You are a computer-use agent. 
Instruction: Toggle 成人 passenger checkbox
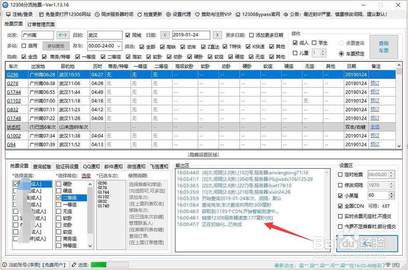295,43
